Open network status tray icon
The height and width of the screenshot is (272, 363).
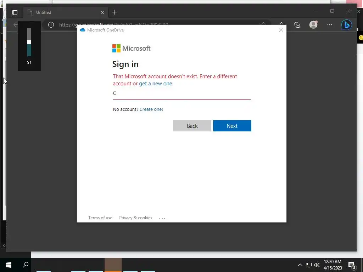coord(309,265)
